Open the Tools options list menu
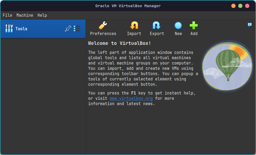Screen dimensions: 256x155 [x=77, y=29]
